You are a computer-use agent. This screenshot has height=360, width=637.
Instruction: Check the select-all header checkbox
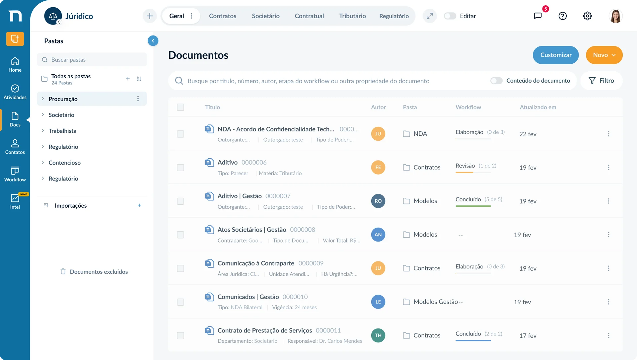point(180,107)
